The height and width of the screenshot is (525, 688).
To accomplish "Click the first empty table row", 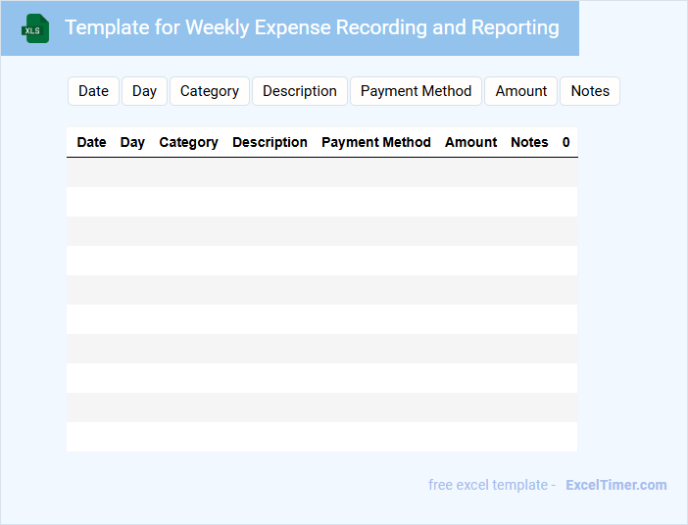I will coord(321,172).
